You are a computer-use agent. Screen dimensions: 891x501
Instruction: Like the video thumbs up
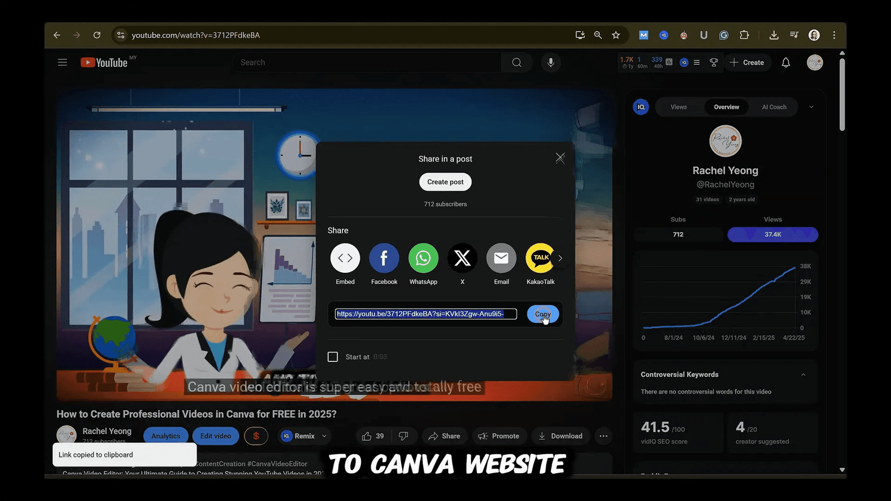click(373, 436)
